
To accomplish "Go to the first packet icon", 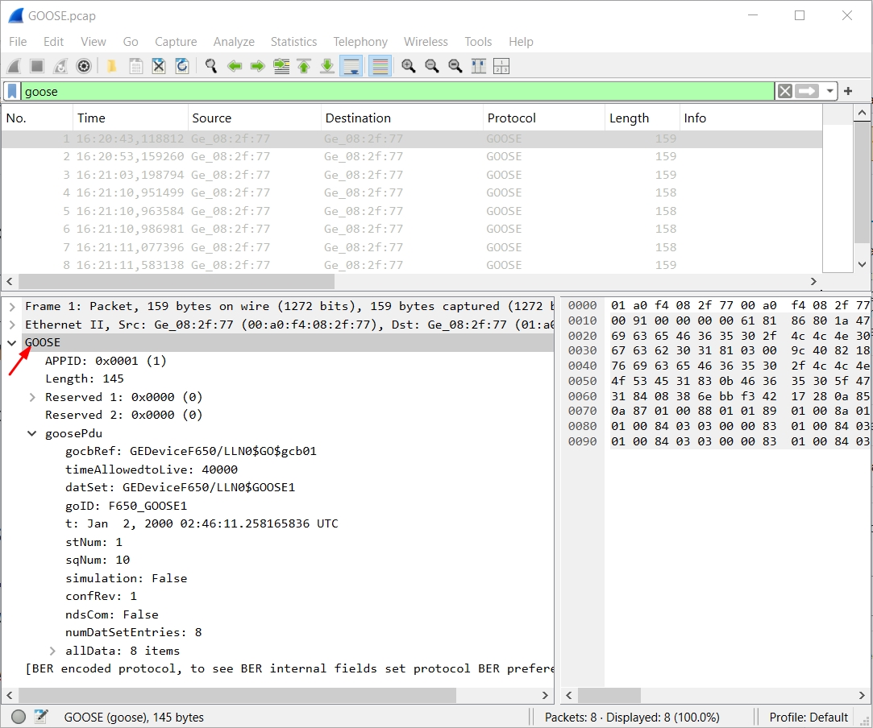I will point(304,66).
